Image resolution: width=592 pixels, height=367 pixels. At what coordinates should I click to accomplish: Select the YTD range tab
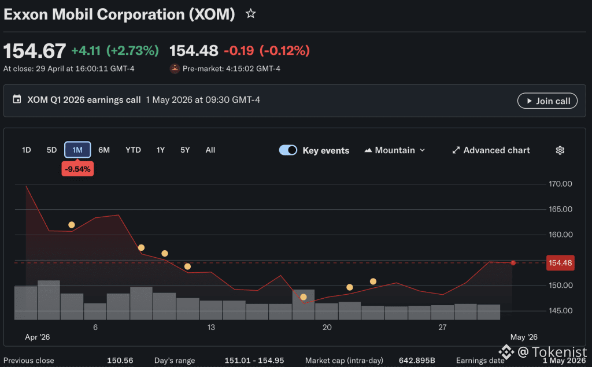133,150
